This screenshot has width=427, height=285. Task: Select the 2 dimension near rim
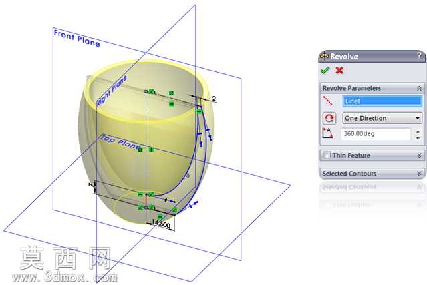click(214, 99)
